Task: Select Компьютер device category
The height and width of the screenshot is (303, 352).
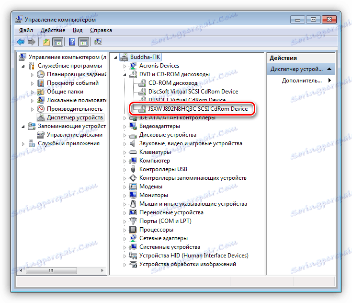Action: click(154, 161)
